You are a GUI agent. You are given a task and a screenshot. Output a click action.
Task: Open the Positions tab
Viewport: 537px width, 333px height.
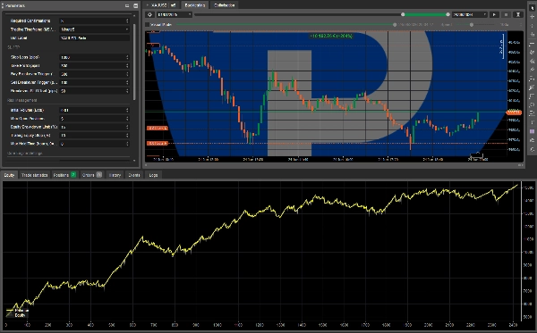click(64, 175)
